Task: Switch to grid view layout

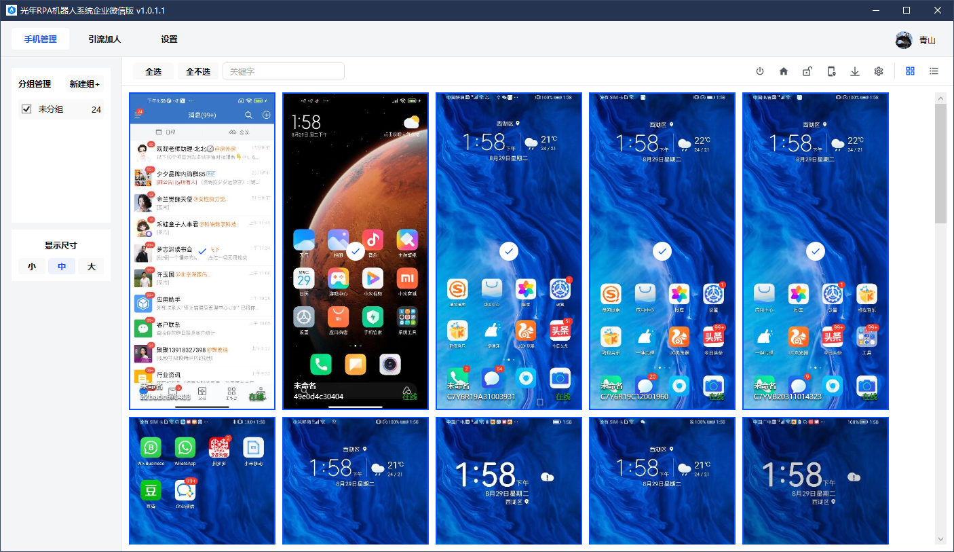Action: pyautogui.click(x=911, y=71)
